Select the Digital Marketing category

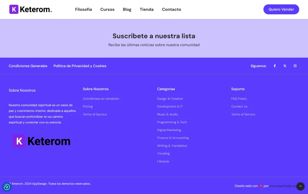pos(169,130)
